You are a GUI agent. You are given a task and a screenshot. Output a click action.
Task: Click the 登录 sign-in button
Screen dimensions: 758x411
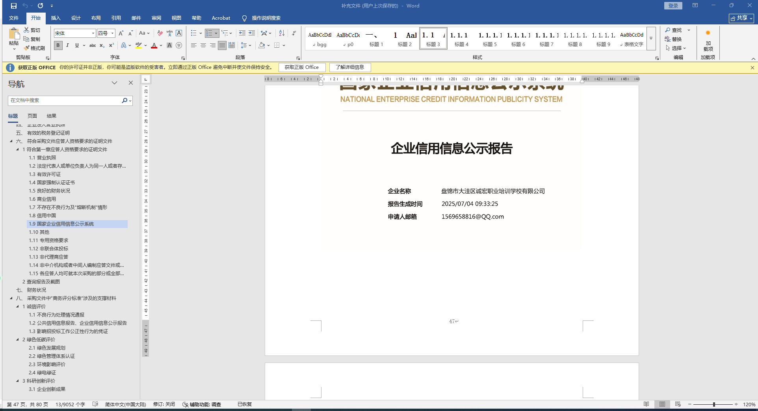click(x=673, y=6)
